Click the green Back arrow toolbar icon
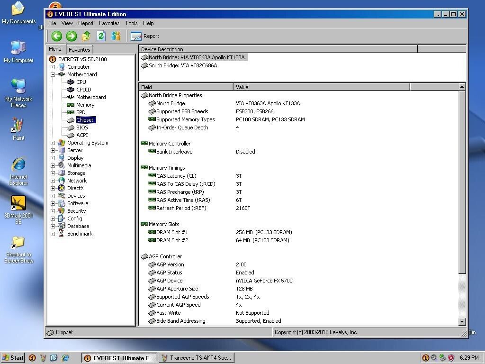 pos(57,36)
